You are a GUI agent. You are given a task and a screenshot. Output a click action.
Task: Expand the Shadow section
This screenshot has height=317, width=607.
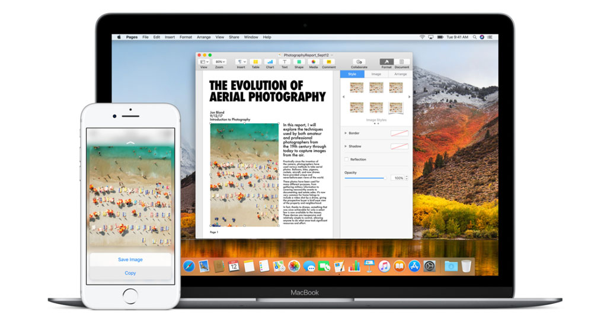click(x=346, y=146)
